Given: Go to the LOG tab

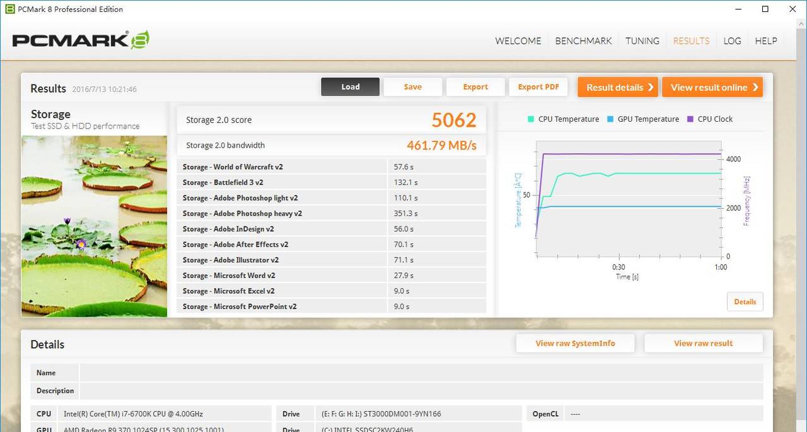Looking at the screenshot, I should pos(732,41).
